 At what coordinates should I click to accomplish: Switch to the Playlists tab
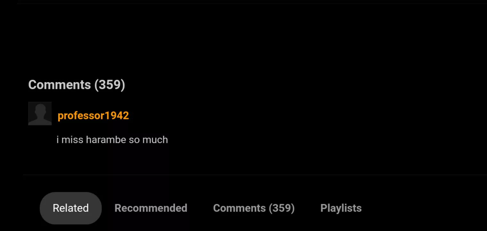point(341,208)
